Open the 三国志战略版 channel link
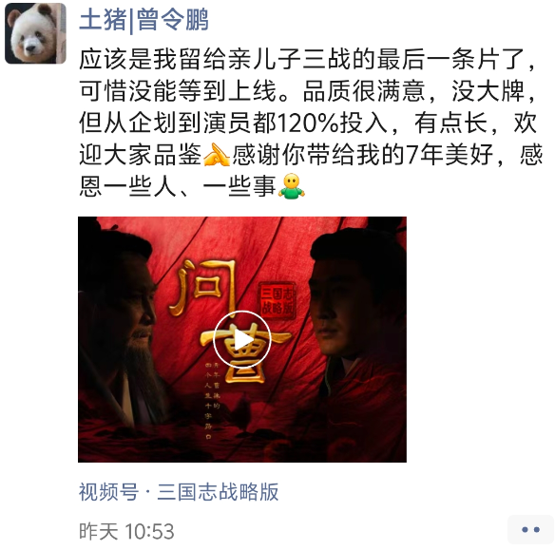 (x=218, y=492)
